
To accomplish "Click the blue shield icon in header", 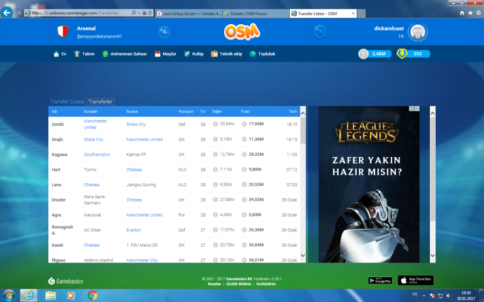I will click(x=320, y=31).
